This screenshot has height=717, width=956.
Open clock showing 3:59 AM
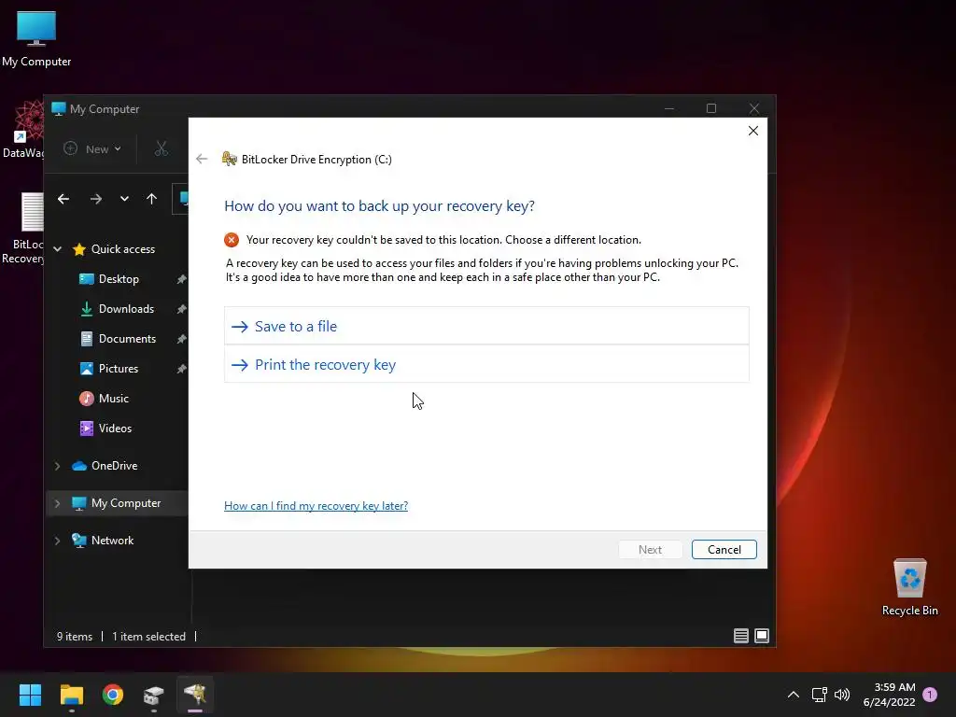pyautogui.click(x=890, y=695)
